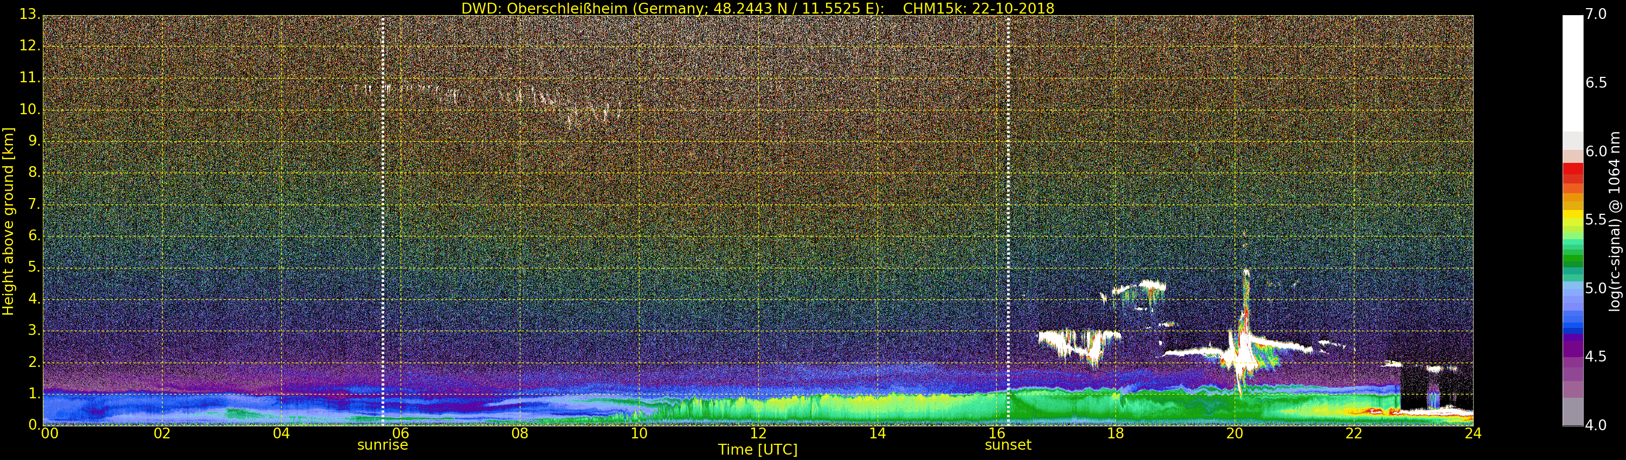
Task: Click the sunrise dotted white vertical line
Action: click(x=383, y=221)
